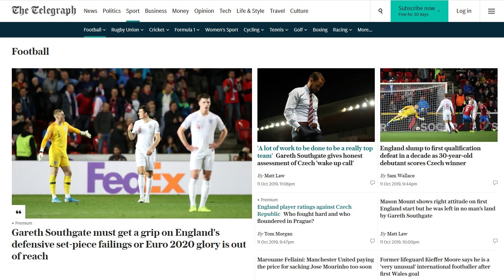Open comments icon on Sam Wallace article

click(495, 183)
